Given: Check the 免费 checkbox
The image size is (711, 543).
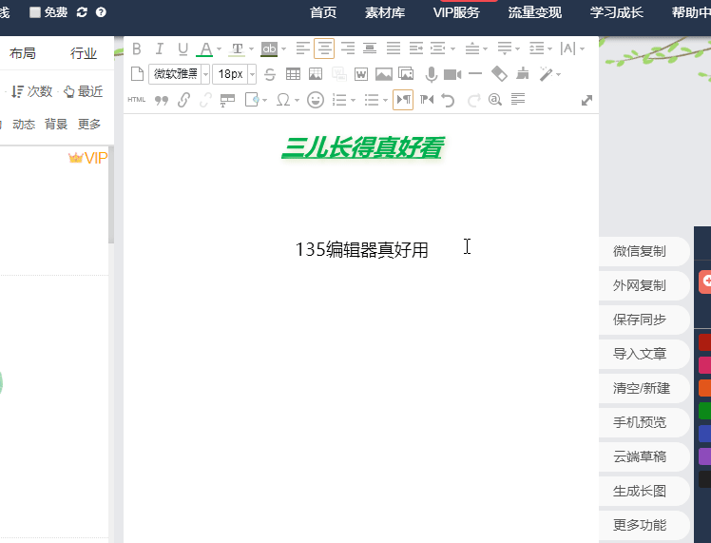Looking at the screenshot, I should tap(35, 12).
